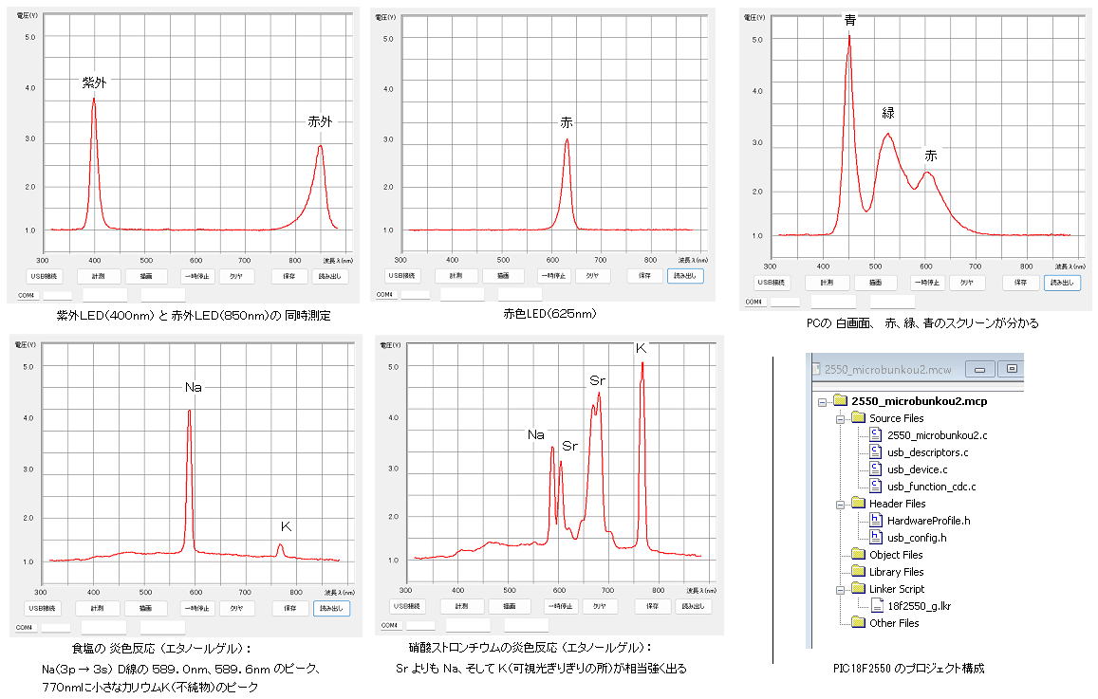
Task: Open the 2550_microbunkou2.c source file icon
Action: tap(876, 435)
